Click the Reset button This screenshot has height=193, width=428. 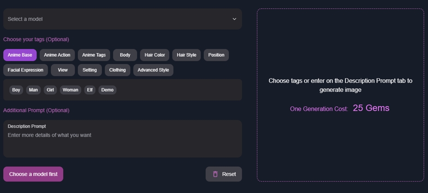click(x=224, y=174)
